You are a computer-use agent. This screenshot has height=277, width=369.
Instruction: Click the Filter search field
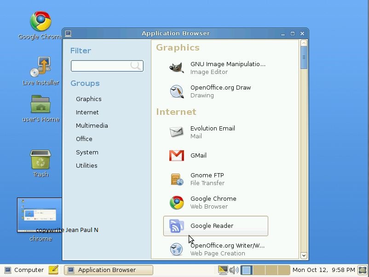[101, 66]
